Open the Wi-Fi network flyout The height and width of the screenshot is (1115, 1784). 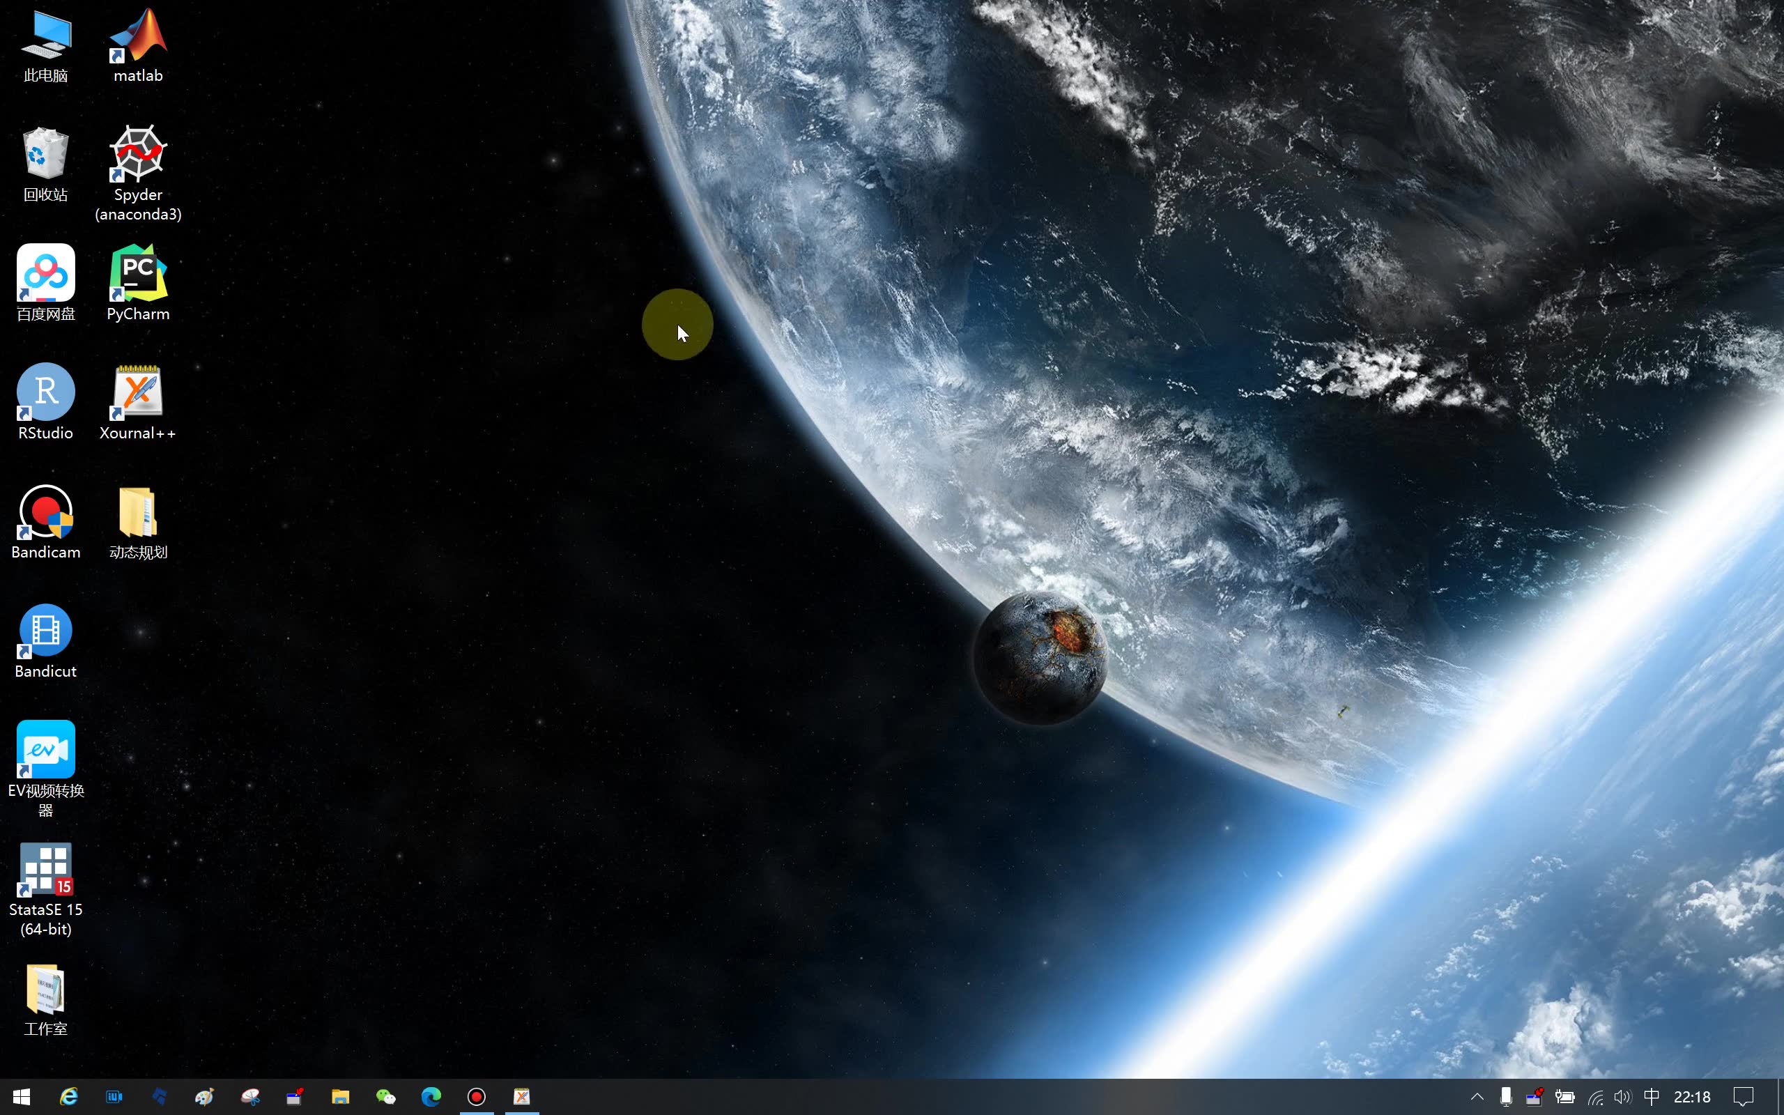[x=1595, y=1097]
